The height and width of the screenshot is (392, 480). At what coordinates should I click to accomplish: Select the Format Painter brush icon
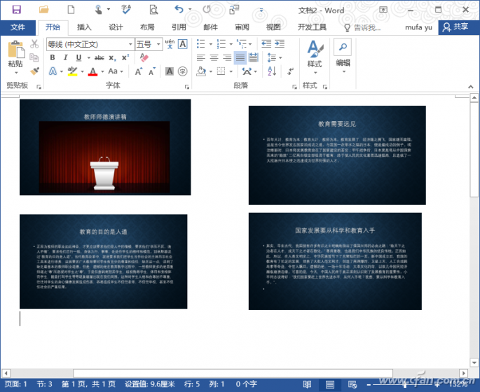(34, 71)
